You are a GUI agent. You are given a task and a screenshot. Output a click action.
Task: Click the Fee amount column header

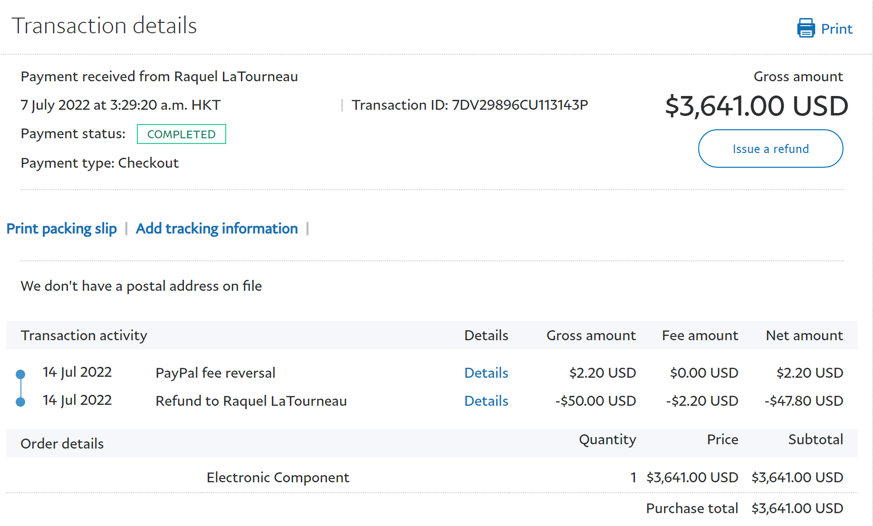click(x=700, y=335)
